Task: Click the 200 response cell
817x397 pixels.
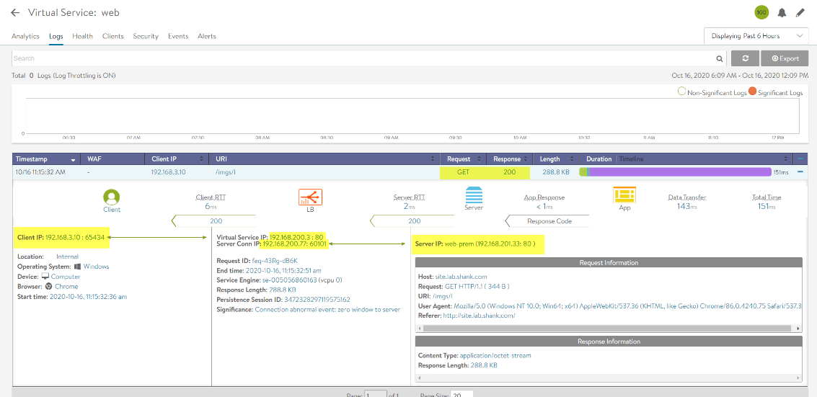Action: coord(509,172)
